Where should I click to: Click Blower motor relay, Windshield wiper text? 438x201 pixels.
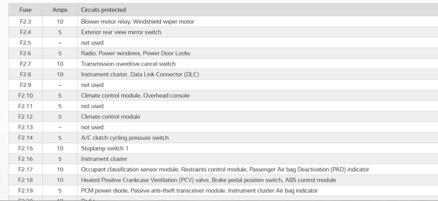[138, 22]
